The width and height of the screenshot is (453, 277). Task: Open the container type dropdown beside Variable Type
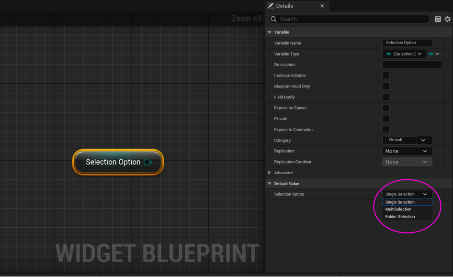pos(434,54)
